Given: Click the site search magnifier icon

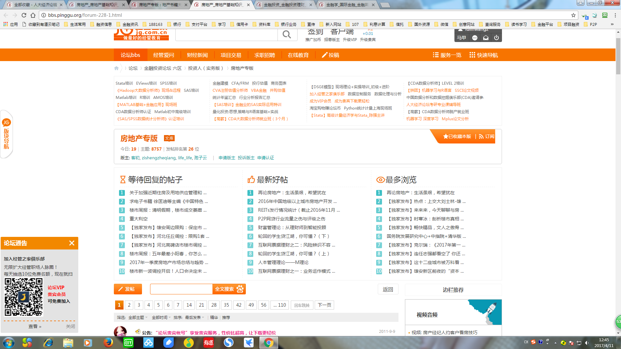Looking at the screenshot, I should (287, 35).
